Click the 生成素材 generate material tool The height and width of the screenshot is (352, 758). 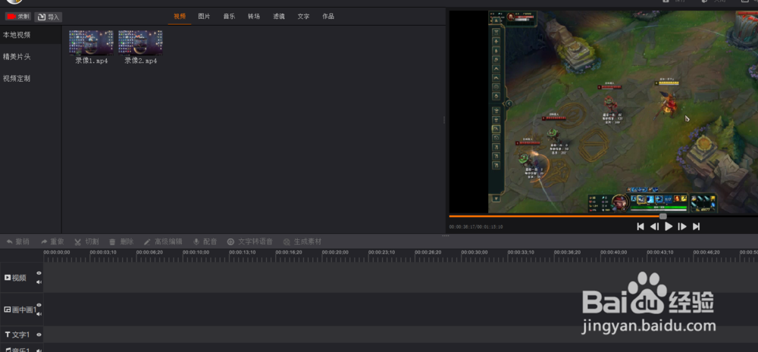302,241
